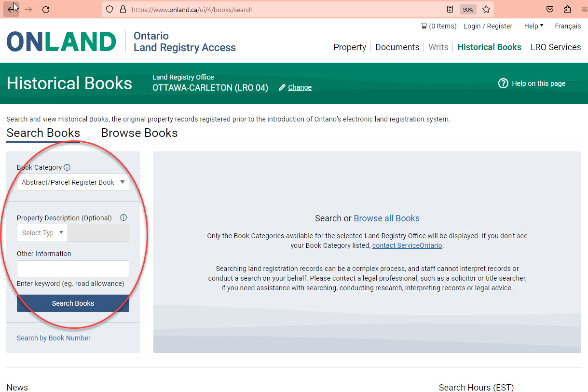The height and width of the screenshot is (392, 588).
Task: Open the browser extensions puzzle icon
Action: 567,9
